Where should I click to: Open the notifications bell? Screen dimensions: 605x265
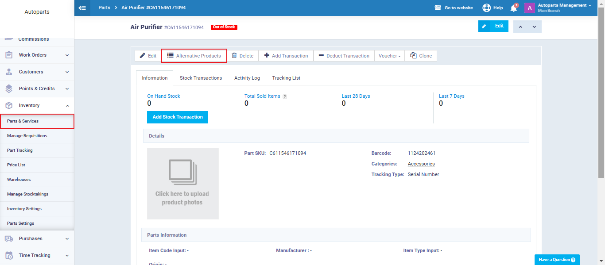[514, 8]
